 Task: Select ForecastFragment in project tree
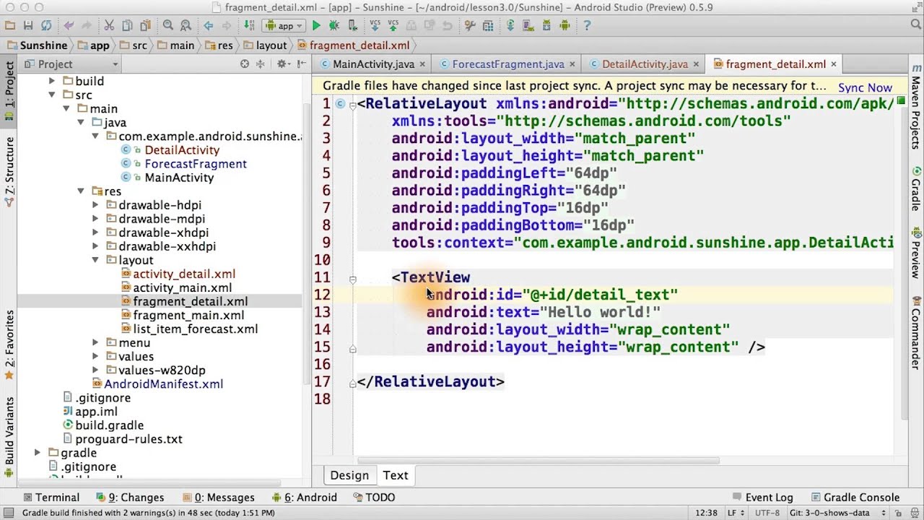click(196, 164)
